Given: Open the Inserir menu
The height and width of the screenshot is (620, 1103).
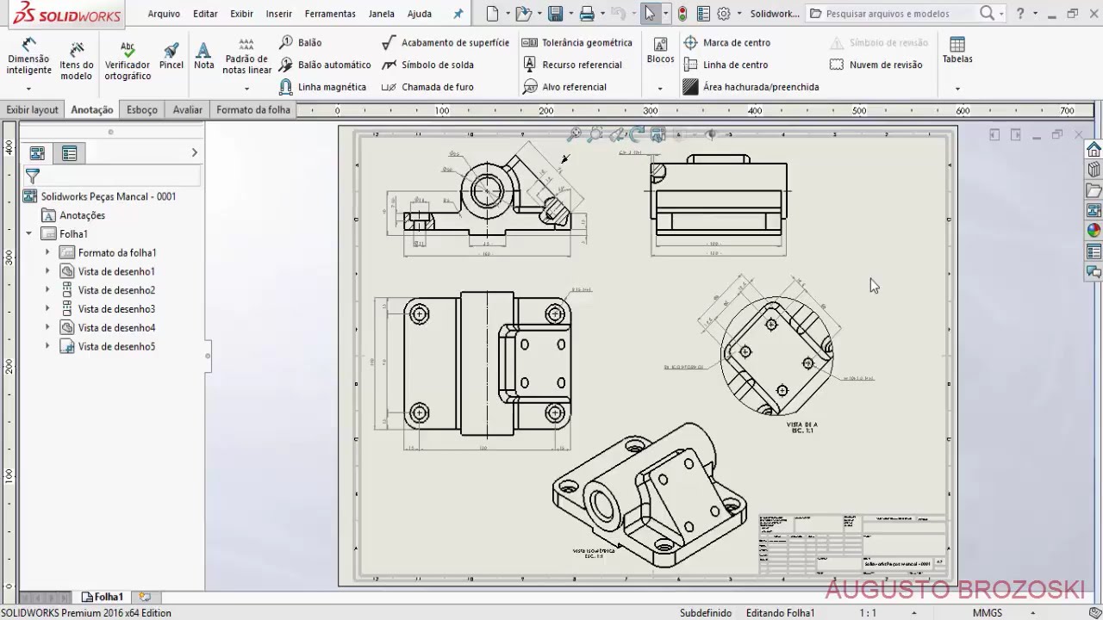Looking at the screenshot, I should (278, 14).
